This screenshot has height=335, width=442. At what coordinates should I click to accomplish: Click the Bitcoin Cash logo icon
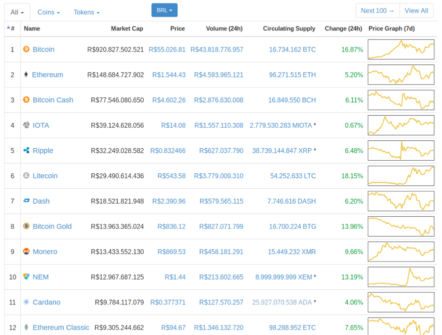pos(26,100)
